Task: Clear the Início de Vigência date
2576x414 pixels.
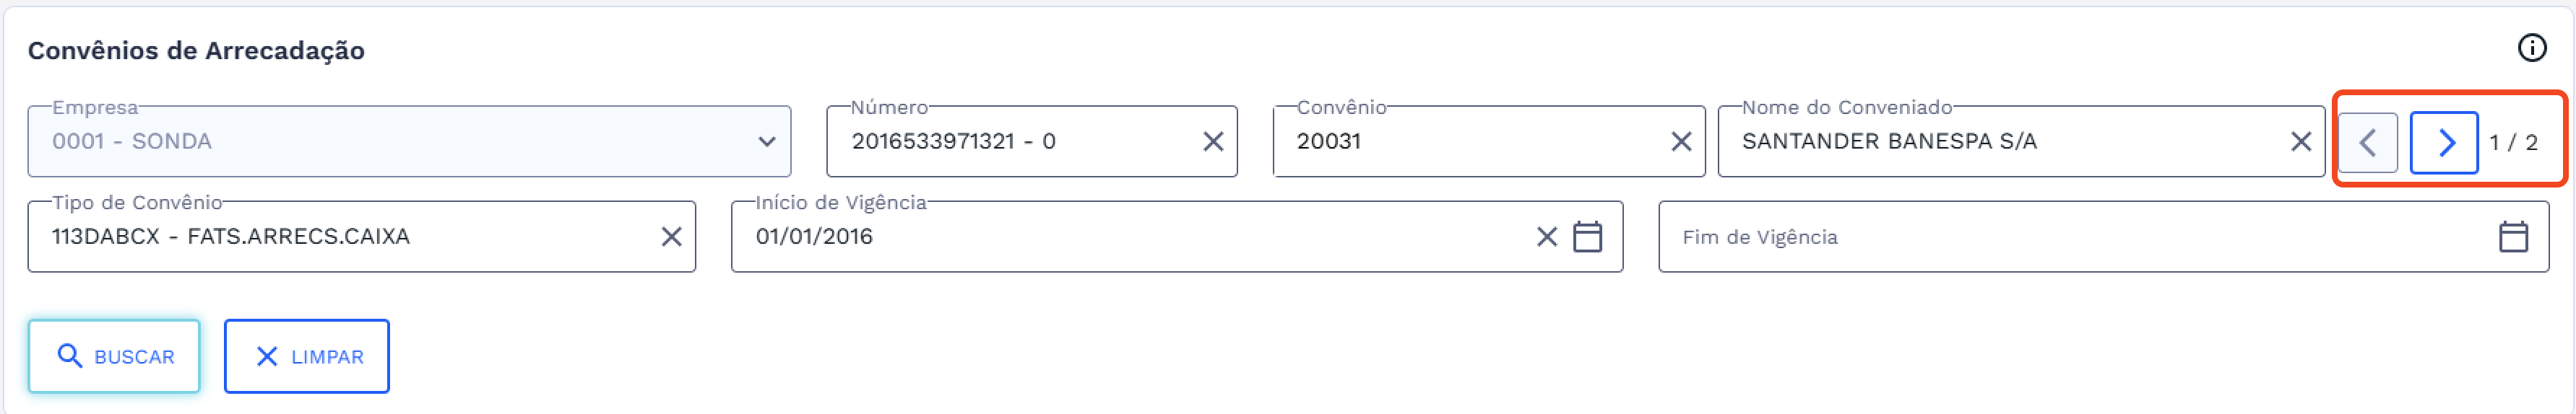Action: click(x=1546, y=237)
